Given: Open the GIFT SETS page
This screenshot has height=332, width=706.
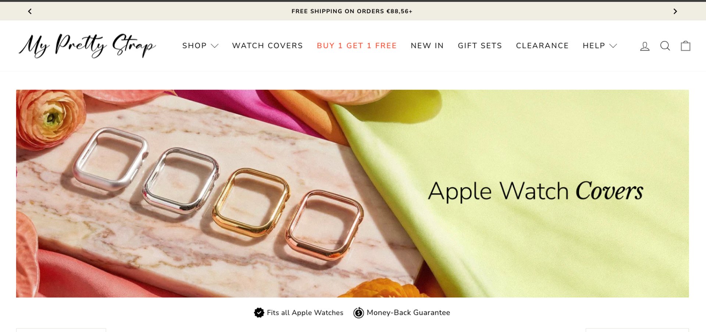Looking at the screenshot, I should [x=479, y=46].
